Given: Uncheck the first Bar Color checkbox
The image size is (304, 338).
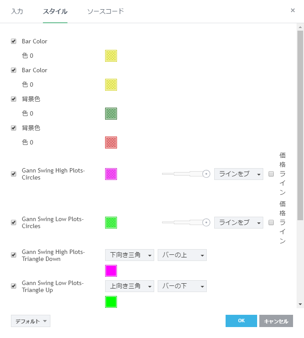Looking at the screenshot, I should [14, 41].
